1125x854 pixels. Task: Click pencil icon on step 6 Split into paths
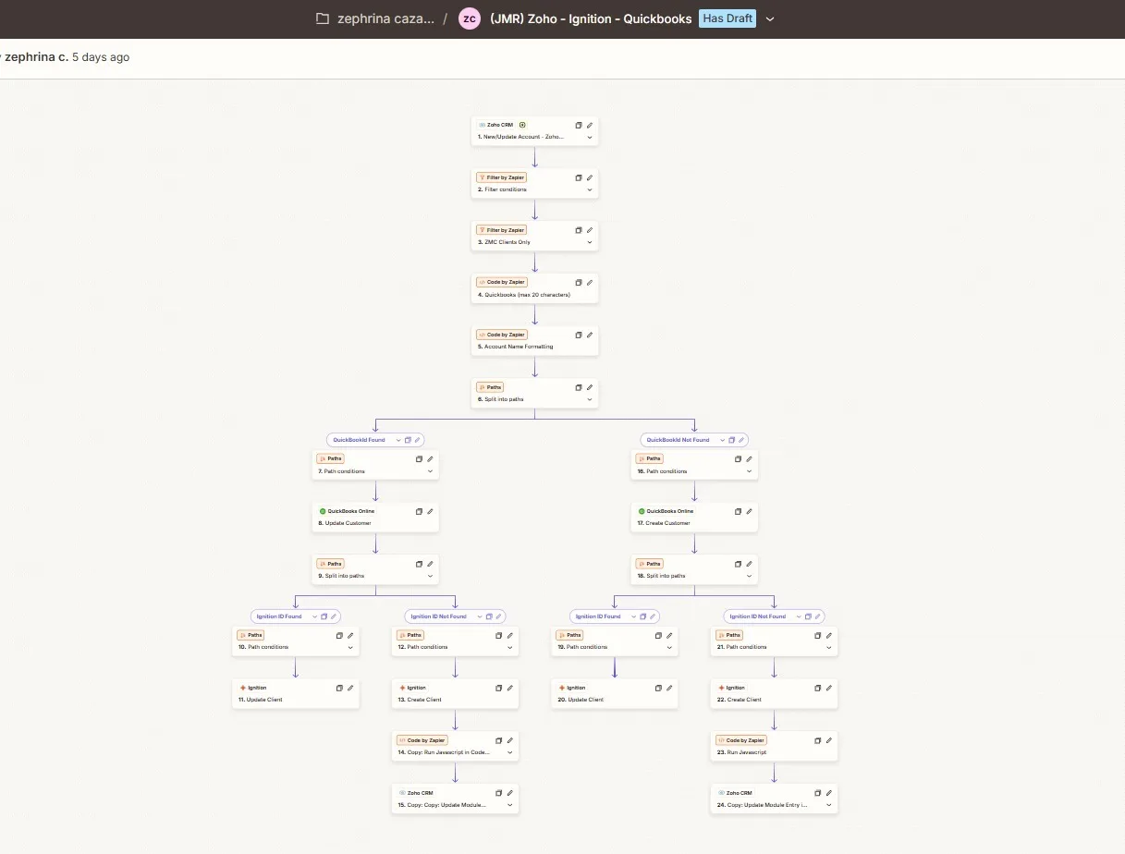click(x=590, y=387)
